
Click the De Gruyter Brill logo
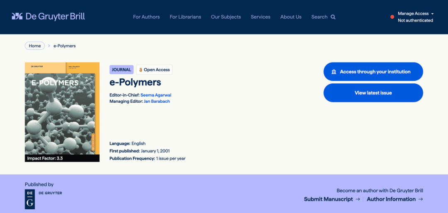pos(48,16)
